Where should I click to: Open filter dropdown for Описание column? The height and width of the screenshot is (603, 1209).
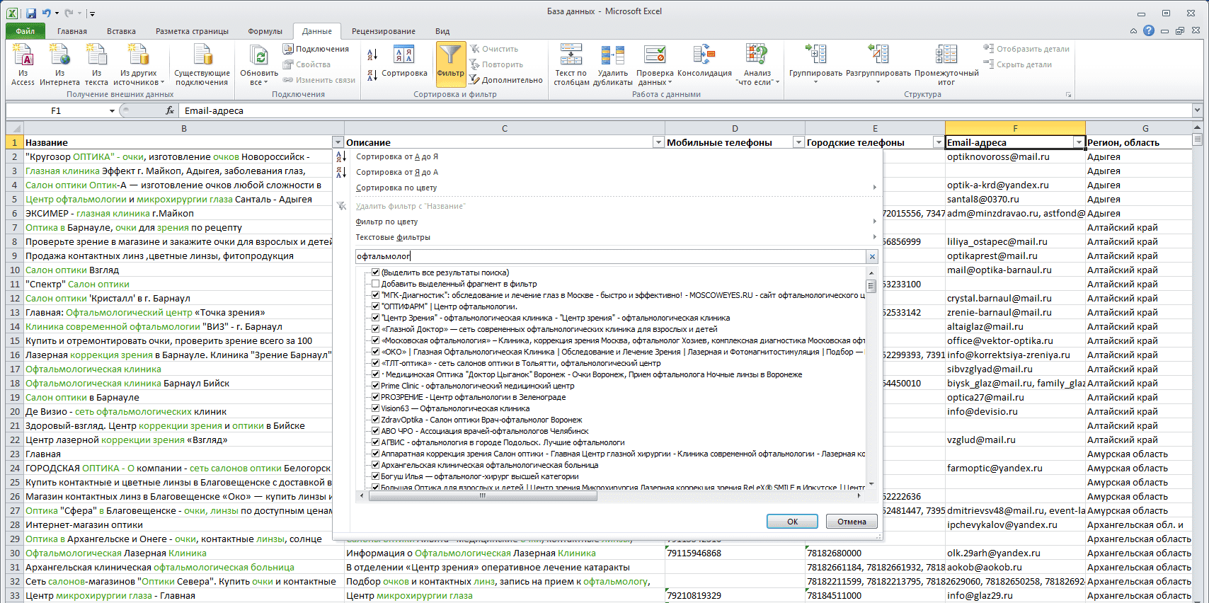coord(658,142)
